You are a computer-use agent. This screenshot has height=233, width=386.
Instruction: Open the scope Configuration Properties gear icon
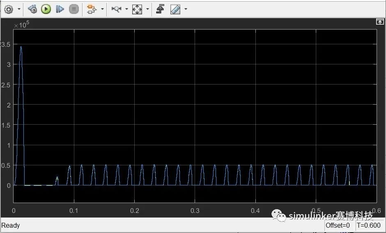tap(9, 9)
